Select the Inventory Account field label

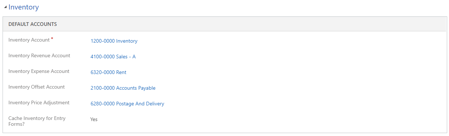pyautogui.click(x=29, y=40)
